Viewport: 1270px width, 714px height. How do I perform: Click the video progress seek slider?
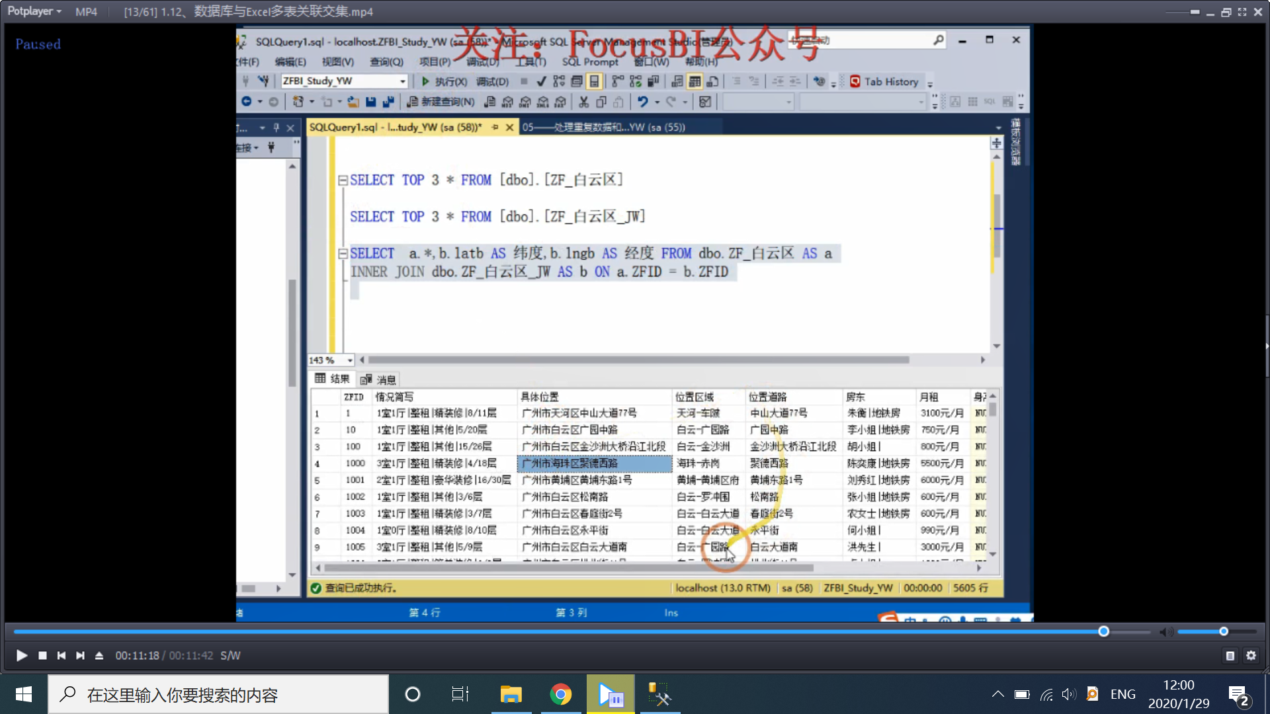click(x=1103, y=631)
